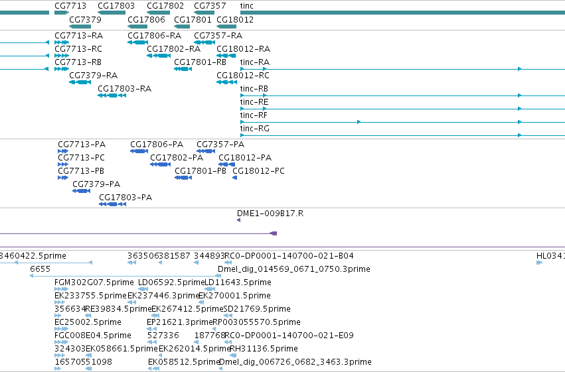
Task: Click EST EK262014.5prime label
Action: click(195, 349)
